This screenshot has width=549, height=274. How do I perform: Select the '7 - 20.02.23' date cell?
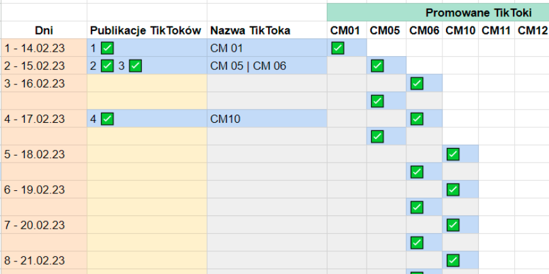(x=35, y=224)
